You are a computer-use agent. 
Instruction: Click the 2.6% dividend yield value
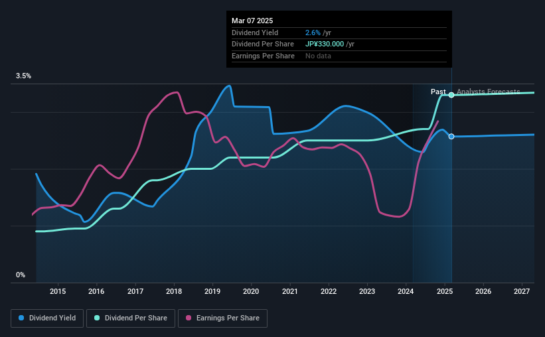click(x=313, y=33)
